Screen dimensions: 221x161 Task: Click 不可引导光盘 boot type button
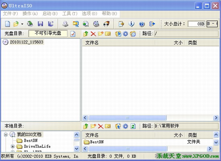pyautogui.click(x=48, y=33)
